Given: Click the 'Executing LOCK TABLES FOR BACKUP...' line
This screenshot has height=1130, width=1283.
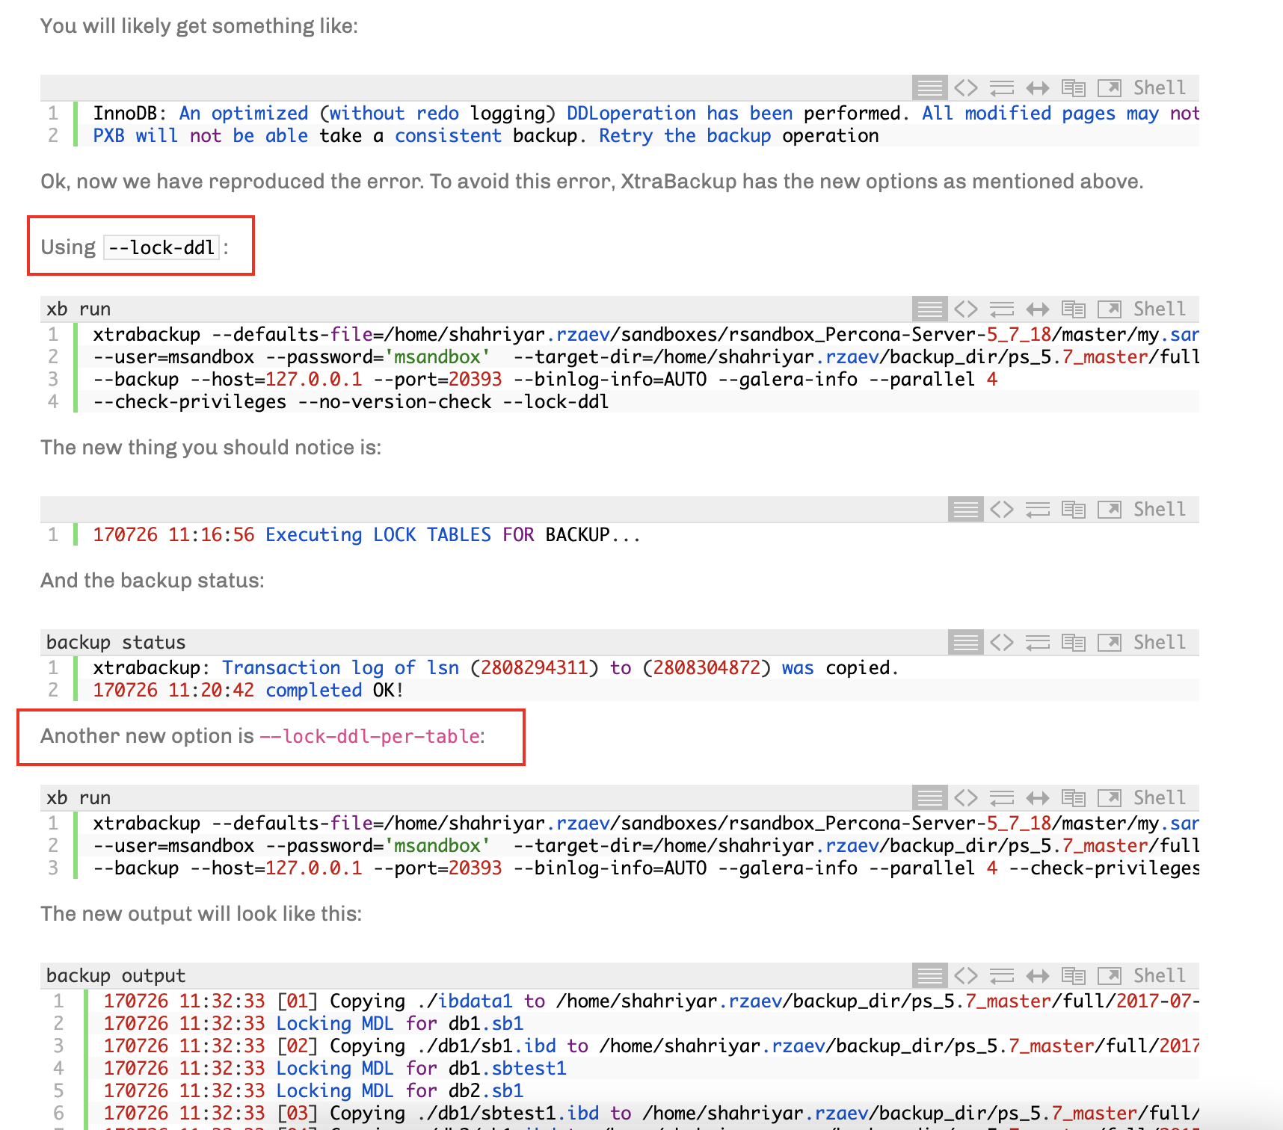Looking at the screenshot, I should pos(366,535).
